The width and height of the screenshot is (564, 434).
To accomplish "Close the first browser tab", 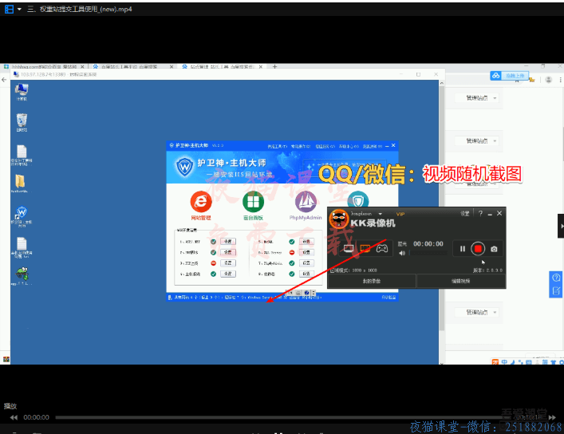I will (82, 66).
